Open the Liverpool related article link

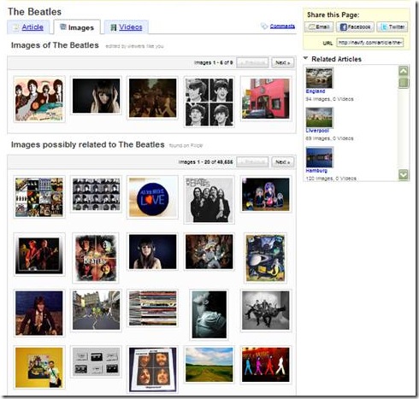tap(317, 131)
